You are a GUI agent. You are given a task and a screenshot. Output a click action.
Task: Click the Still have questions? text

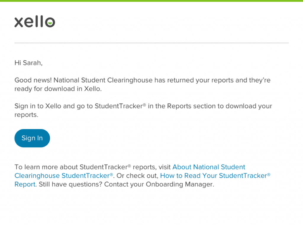pyautogui.click(x=70, y=184)
